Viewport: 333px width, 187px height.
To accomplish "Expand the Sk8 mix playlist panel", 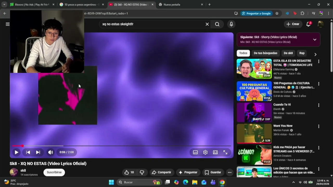I will coord(315,39).
